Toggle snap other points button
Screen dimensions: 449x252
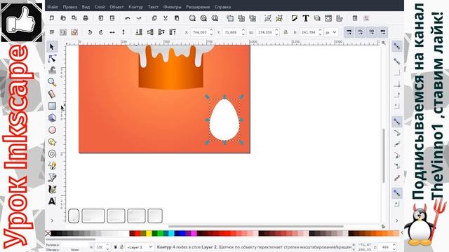tap(397, 193)
